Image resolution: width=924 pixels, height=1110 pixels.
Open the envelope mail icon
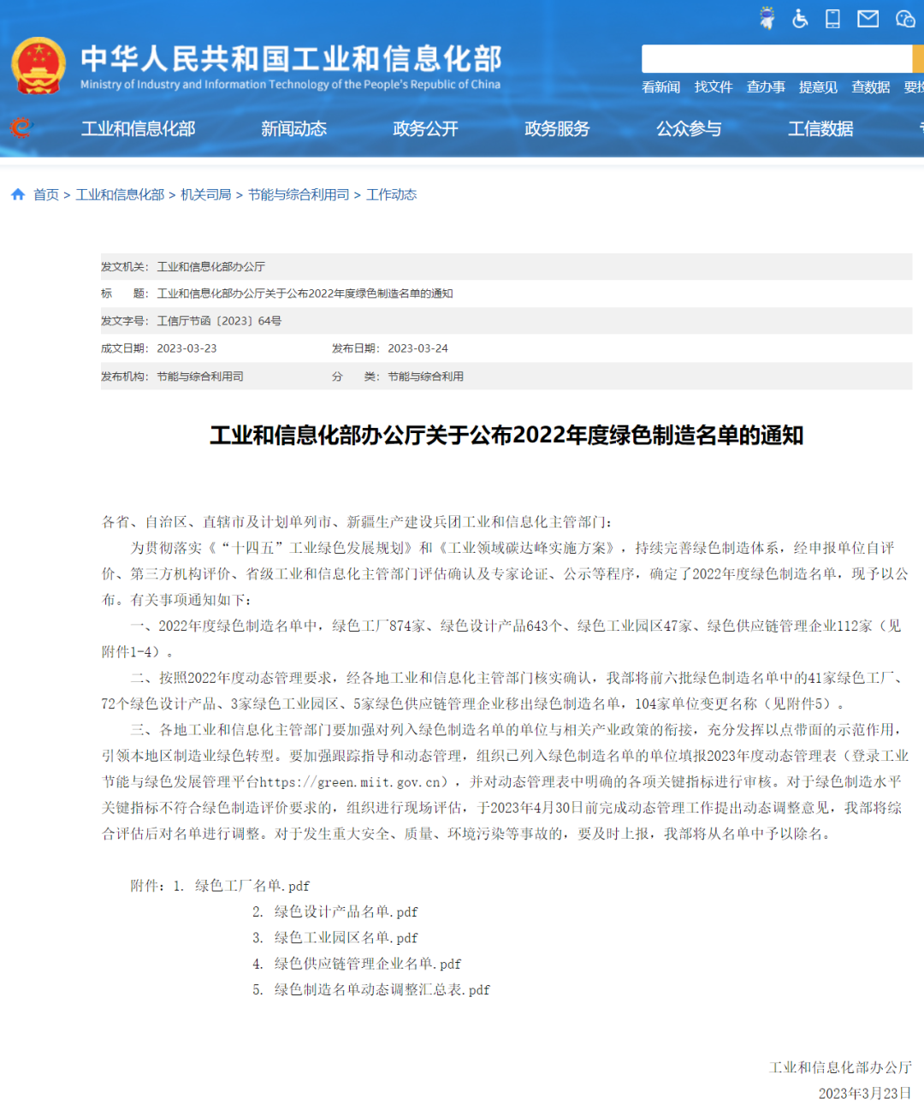[x=868, y=18]
